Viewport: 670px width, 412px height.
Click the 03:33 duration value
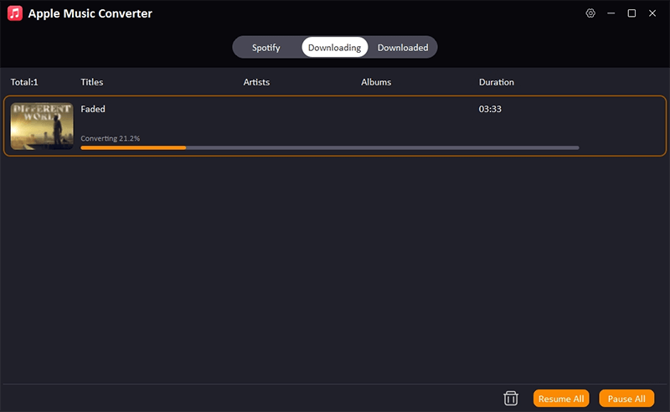[490, 109]
